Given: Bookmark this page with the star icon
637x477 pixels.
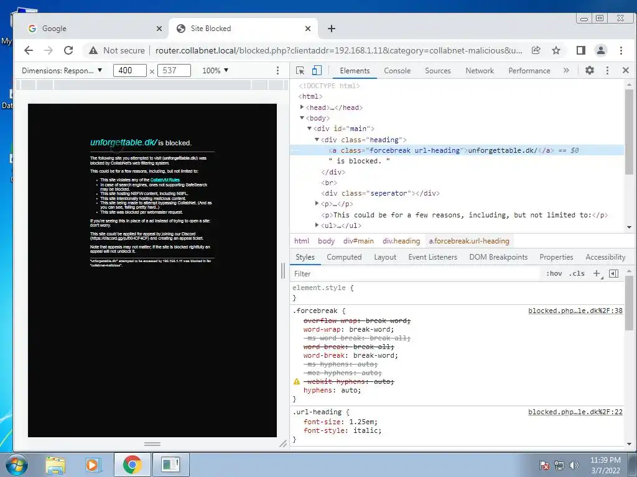Looking at the screenshot, I should click(556, 50).
